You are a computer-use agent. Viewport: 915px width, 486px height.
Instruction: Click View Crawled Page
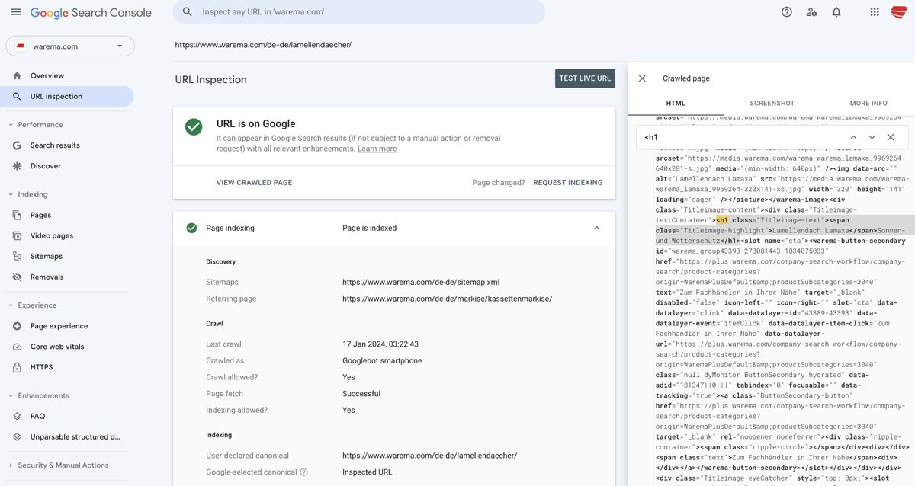(254, 183)
